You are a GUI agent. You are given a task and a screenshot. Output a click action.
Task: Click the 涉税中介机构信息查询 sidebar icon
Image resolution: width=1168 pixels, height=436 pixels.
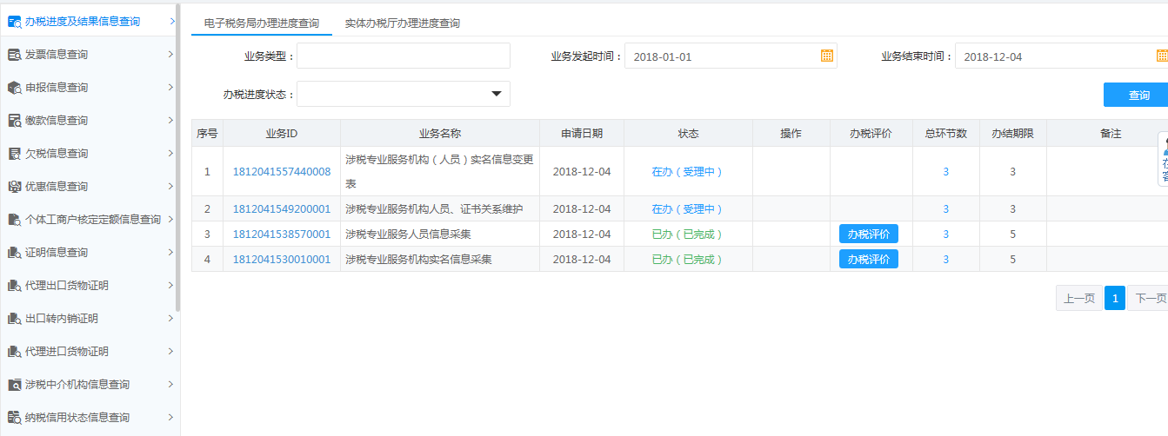click(x=14, y=385)
